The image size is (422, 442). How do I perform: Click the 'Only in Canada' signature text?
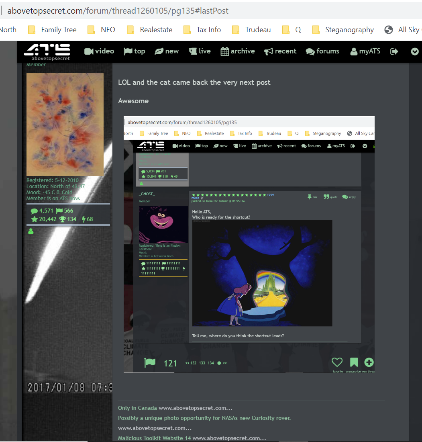point(137,408)
